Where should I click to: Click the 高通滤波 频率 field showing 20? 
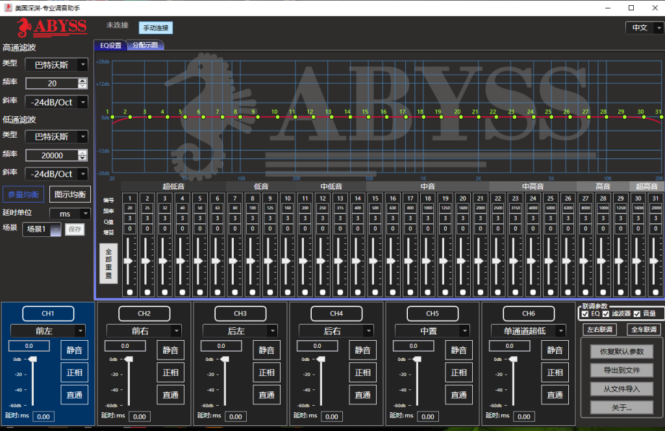coord(52,84)
